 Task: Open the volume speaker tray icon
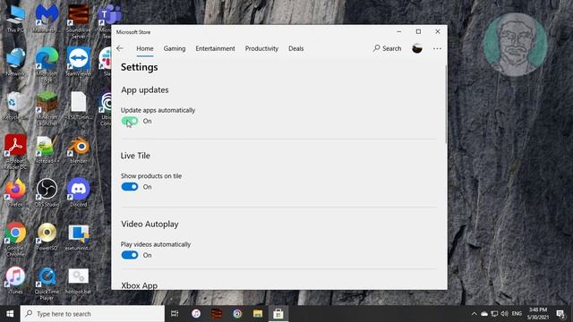tap(505, 314)
